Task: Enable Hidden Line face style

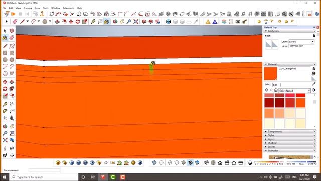Action: point(177,163)
